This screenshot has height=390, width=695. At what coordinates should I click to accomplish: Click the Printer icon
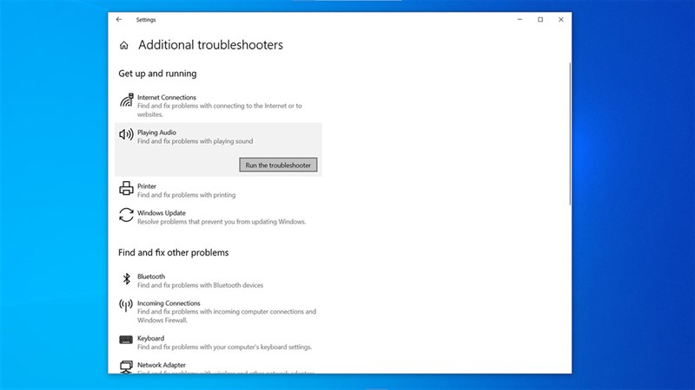126,189
